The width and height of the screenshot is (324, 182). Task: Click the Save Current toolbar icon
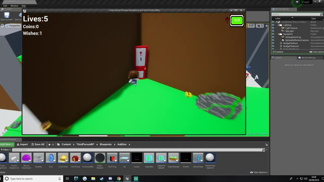click(7, 16)
